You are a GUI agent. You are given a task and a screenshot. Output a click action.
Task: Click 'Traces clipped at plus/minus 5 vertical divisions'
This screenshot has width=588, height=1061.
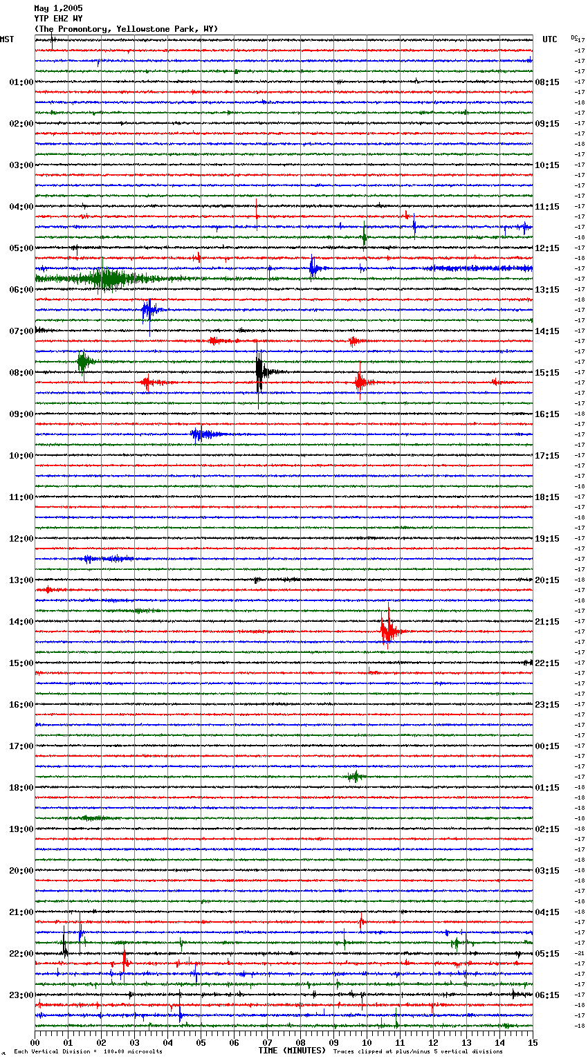418,1052
